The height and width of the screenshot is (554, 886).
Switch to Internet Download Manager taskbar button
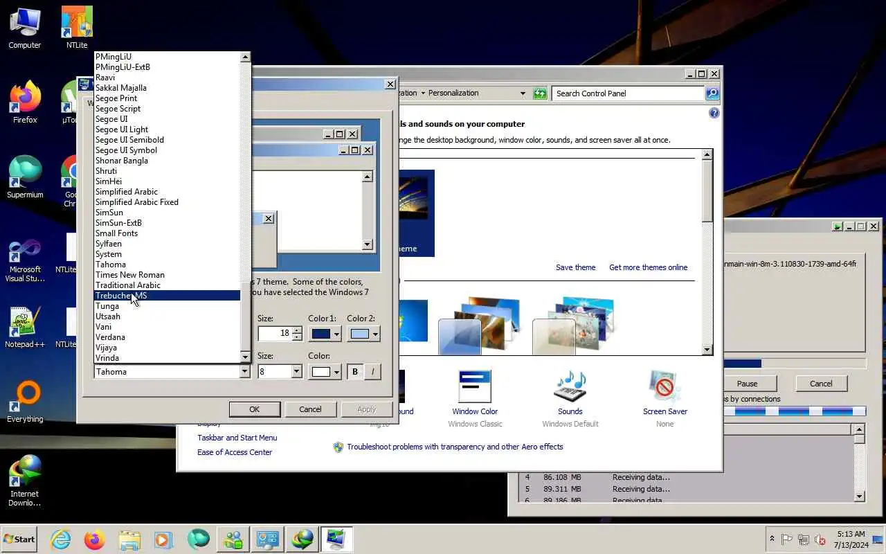302,539
